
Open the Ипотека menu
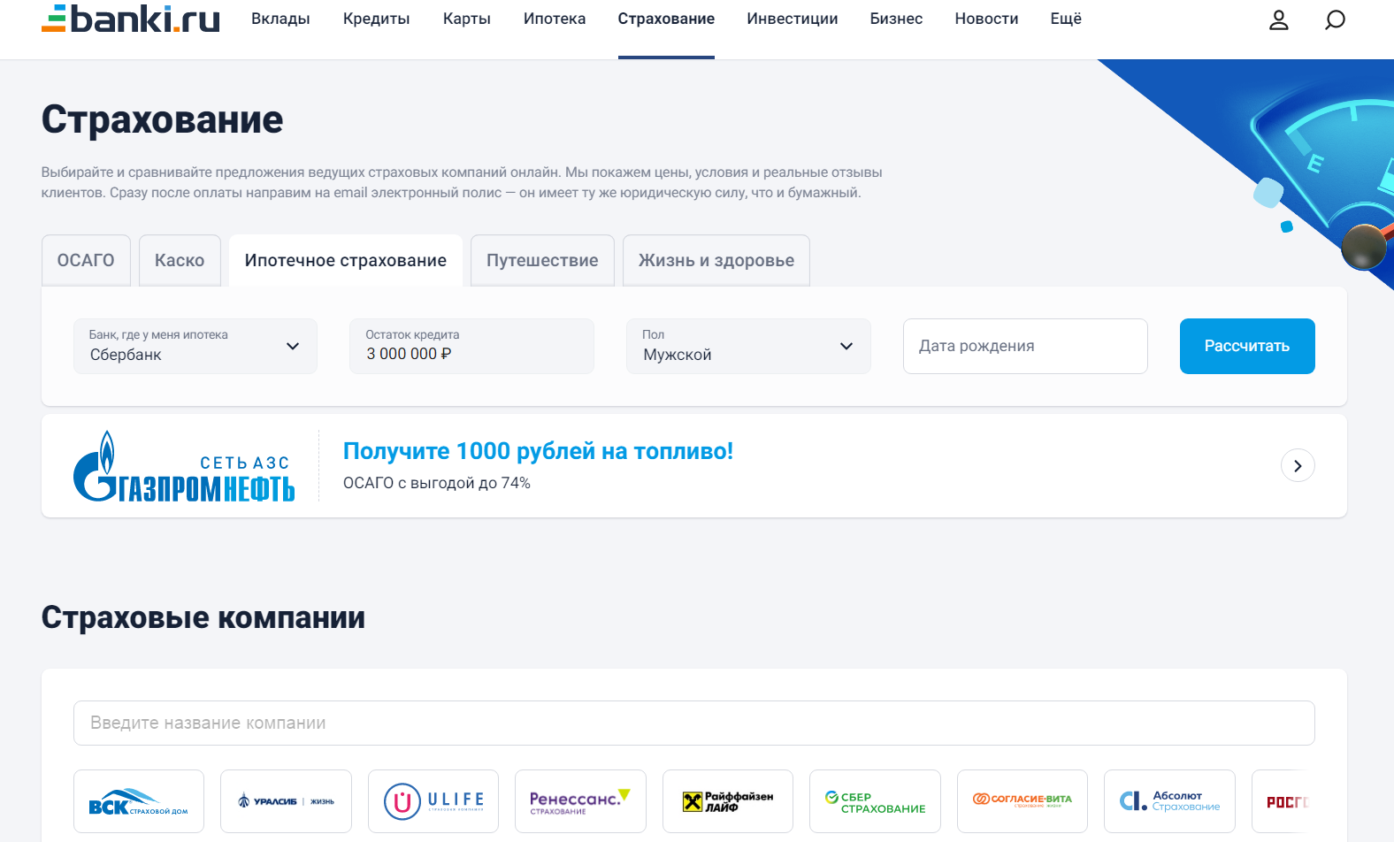coord(555,19)
